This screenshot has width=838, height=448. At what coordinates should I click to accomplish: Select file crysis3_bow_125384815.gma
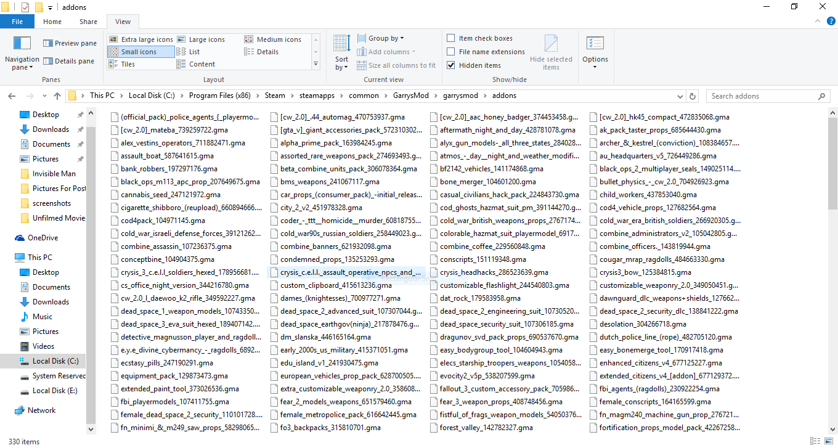click(x=641, y=272)
